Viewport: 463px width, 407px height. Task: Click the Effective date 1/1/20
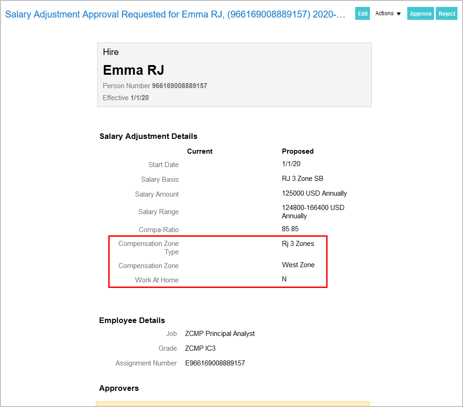[140, 98]
